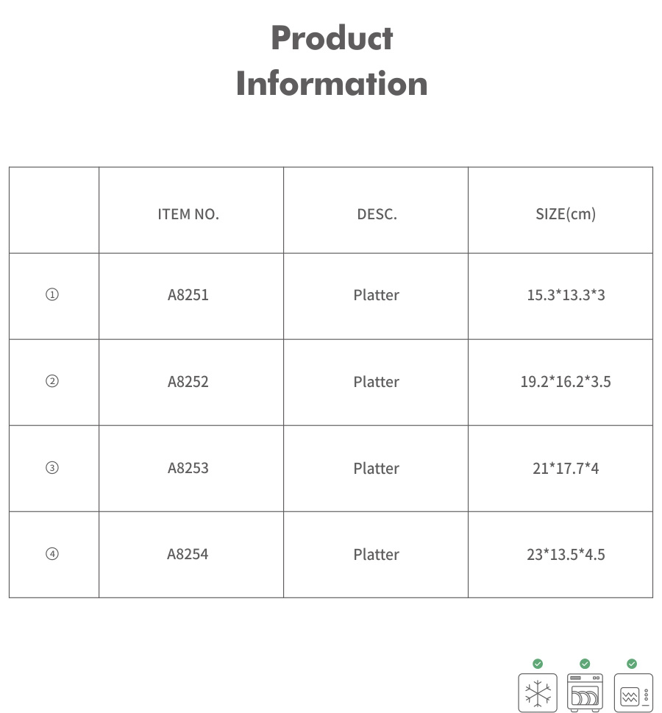Click the DESC. column header
662x713 pixels.
[x=377, y=215]
